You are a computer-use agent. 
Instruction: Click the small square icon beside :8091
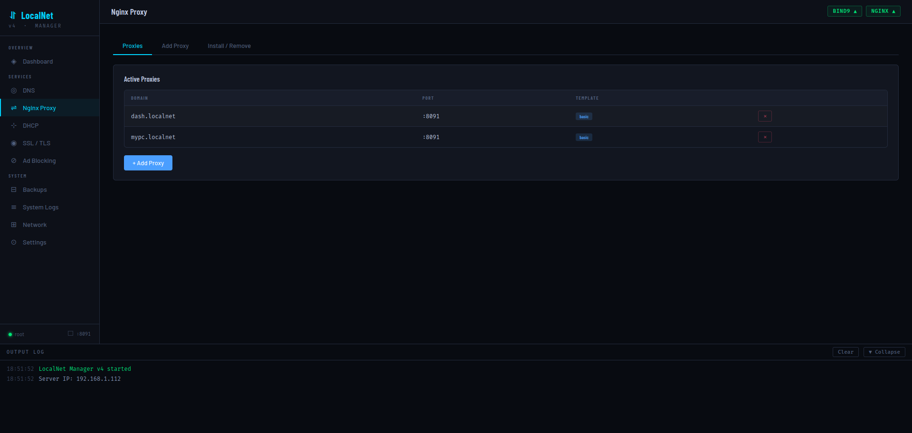click(x=70, y=333)
